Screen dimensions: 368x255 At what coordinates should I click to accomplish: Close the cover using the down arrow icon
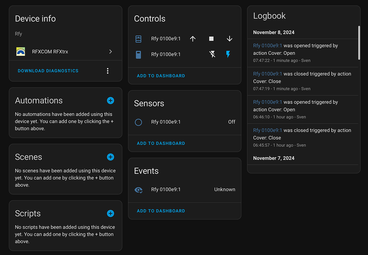click(x=229, y=38)
